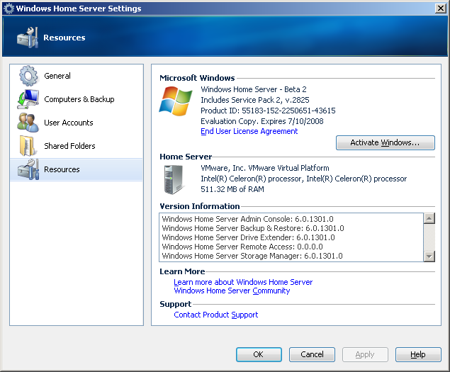Click the Shared Folders folder icon
The image size is (450, 372).
(28, 146)
